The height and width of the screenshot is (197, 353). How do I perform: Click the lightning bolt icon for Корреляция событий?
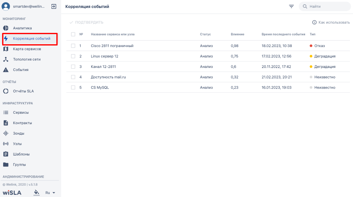click(x=6, y=38)
